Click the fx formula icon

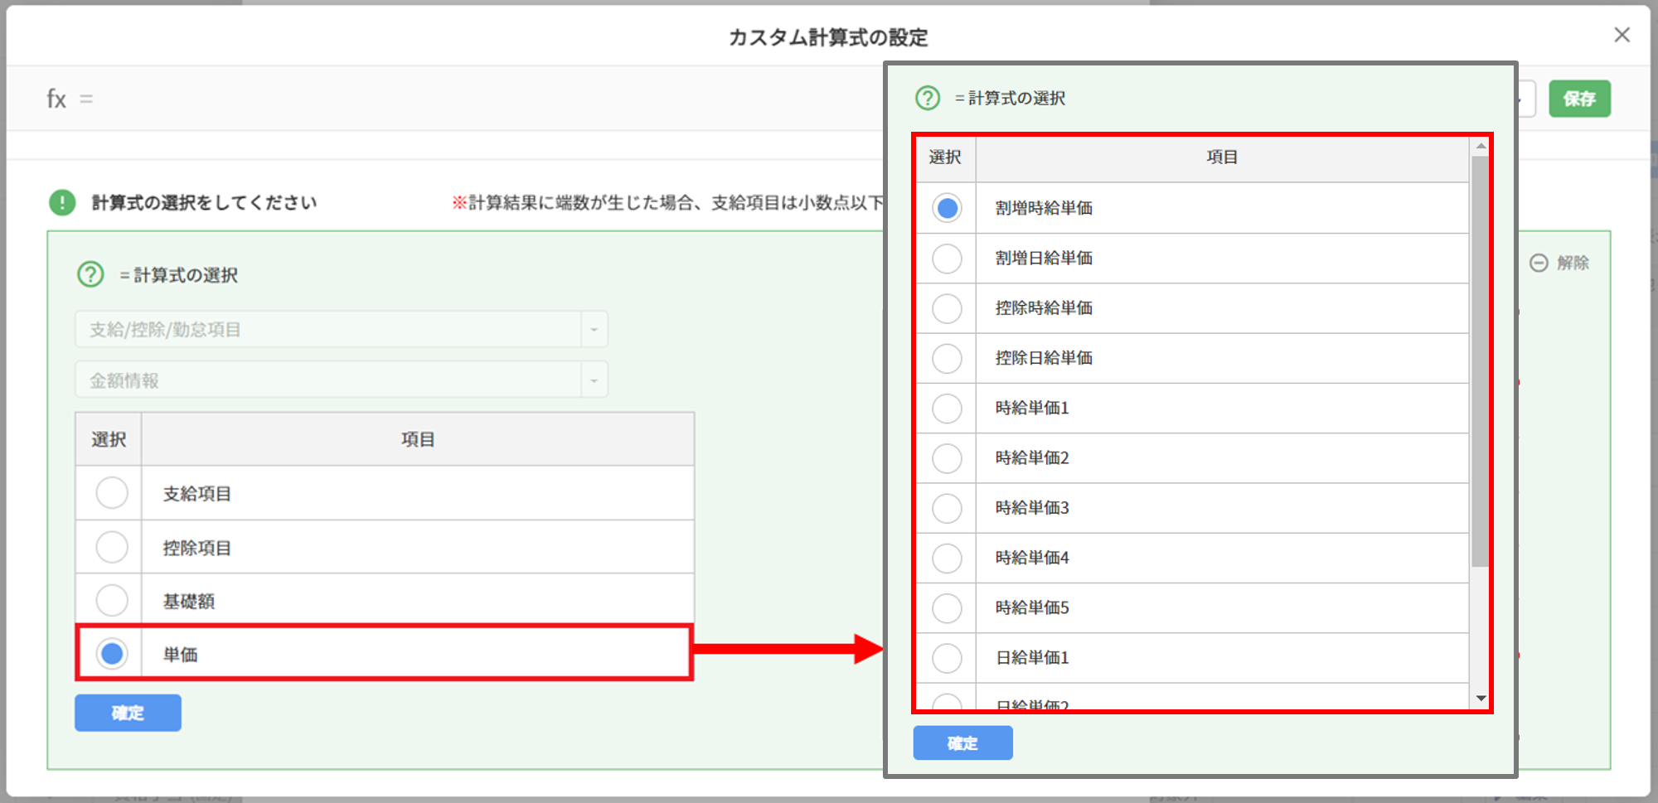[x=56, y=99]
